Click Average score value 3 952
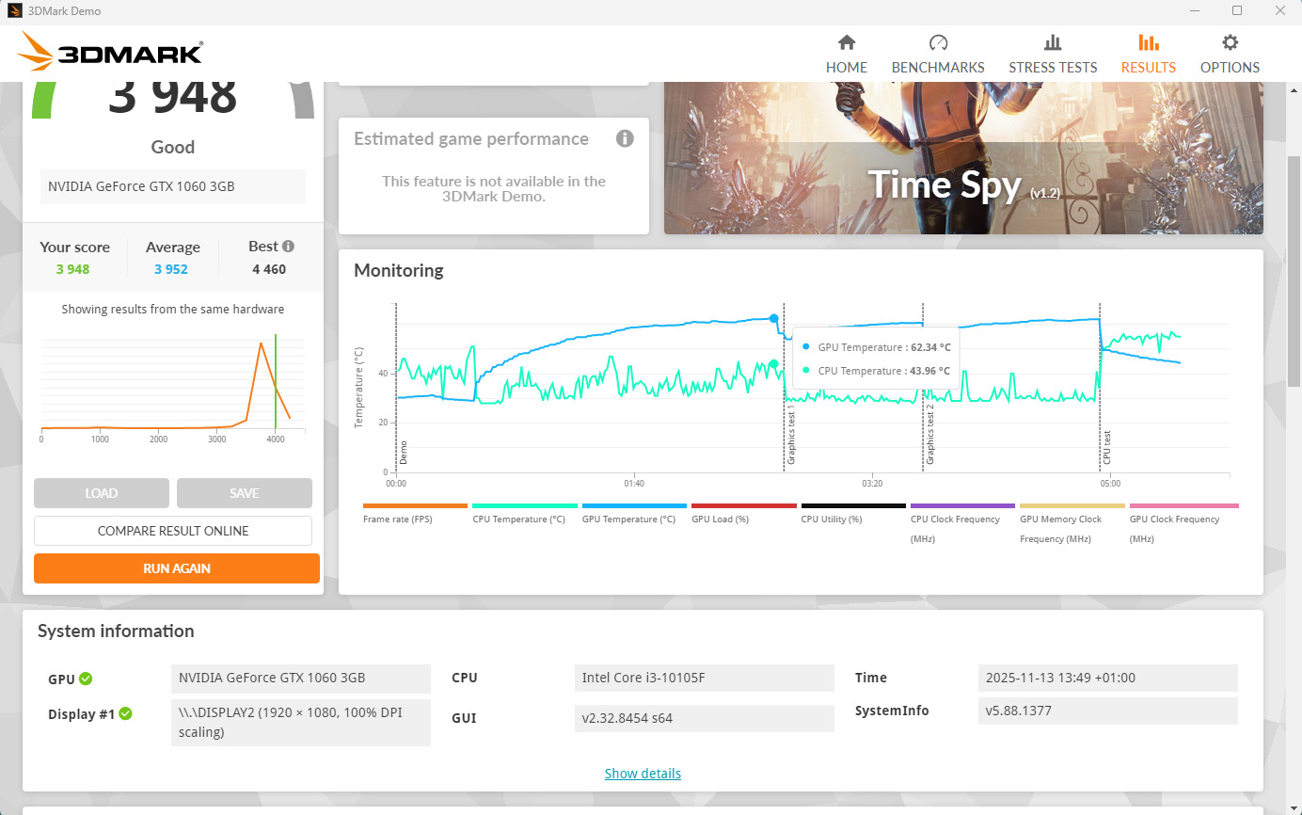 coord(171,269)
